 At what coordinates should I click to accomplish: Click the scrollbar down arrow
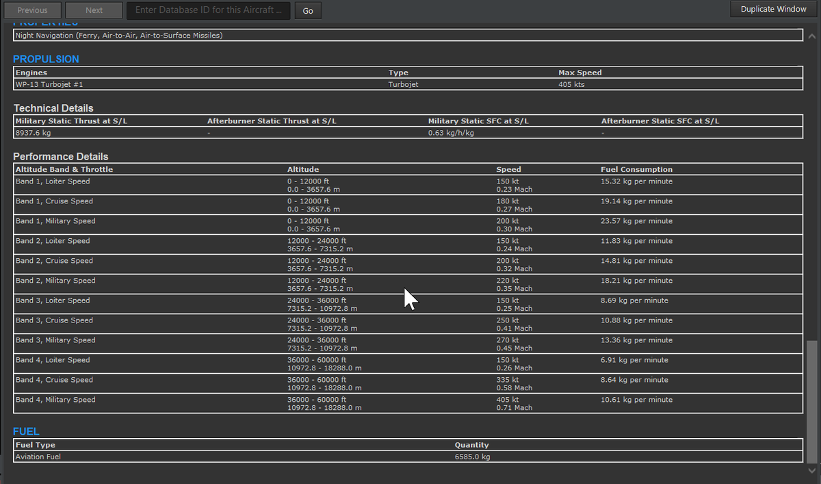pos(811,470)
